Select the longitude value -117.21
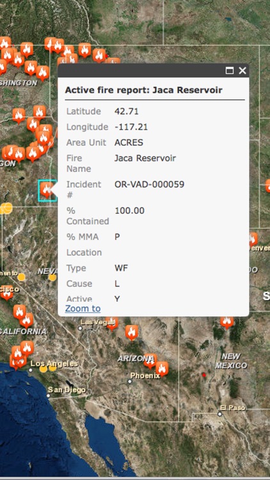Image resolution: width=270 pixels, height=480 pixels. coord(131,127)
